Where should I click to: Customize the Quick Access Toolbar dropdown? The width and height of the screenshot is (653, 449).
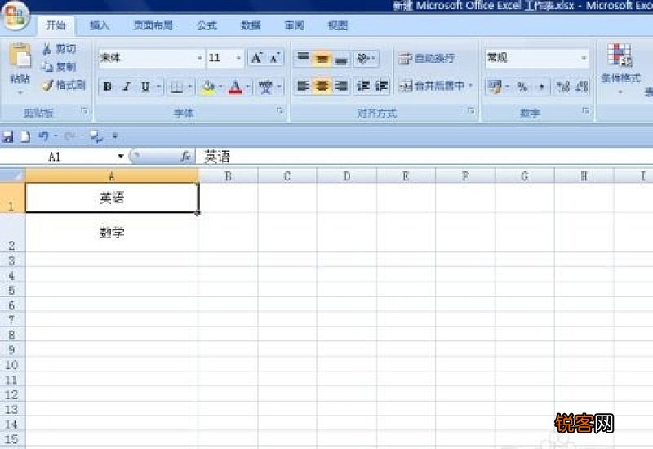pyautogui.click(x=115, y=136)
